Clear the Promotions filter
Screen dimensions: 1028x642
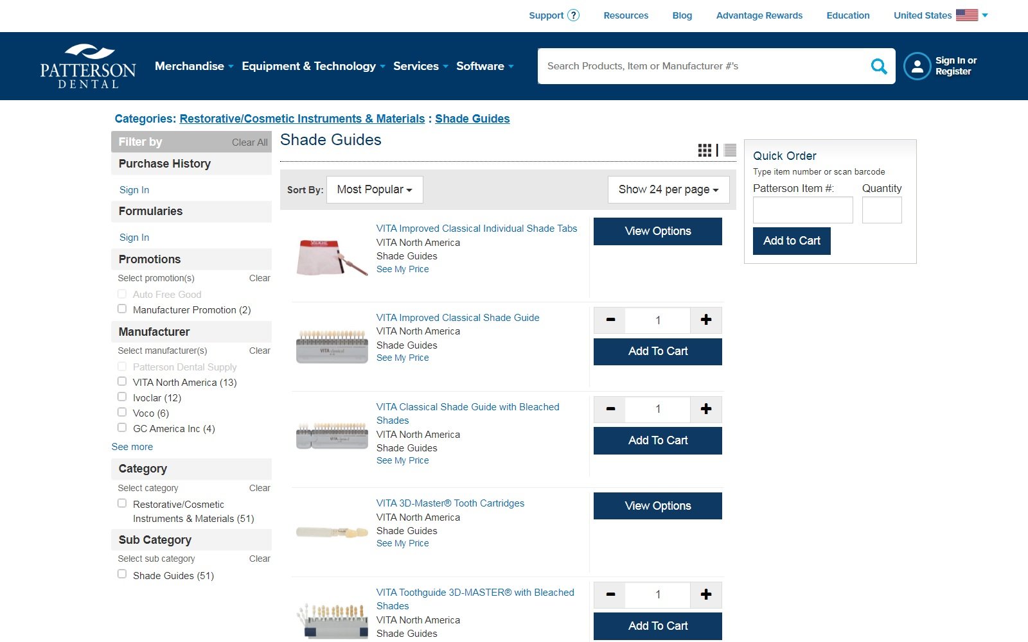pyautogui.click(x=260, y=278)
